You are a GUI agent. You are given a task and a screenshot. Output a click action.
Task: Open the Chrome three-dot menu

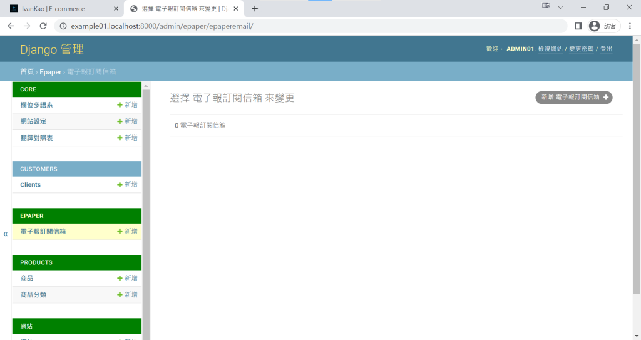click(630, 26)
